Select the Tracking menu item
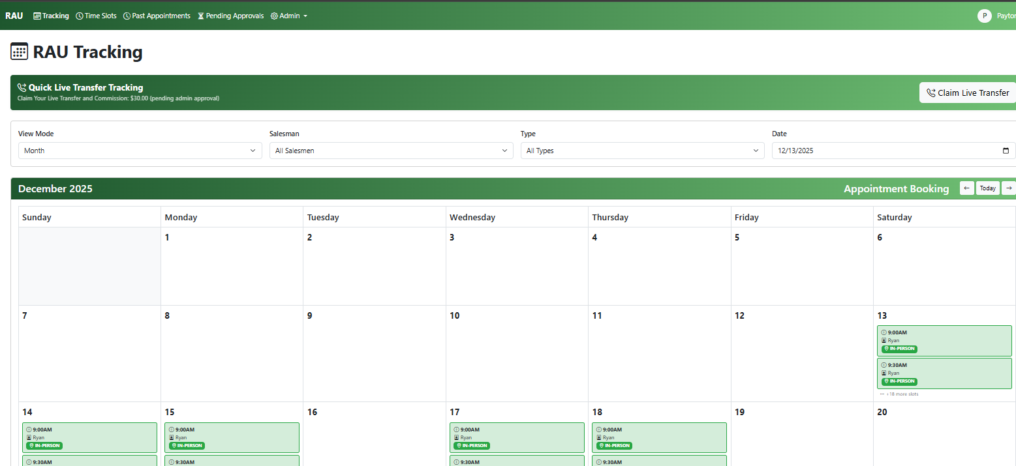1016x466 pixels. (x=51, y=16)
